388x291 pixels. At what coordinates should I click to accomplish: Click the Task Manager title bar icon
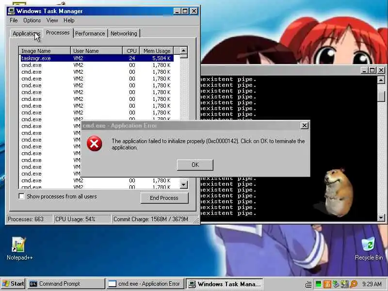(x=11, y=11)
